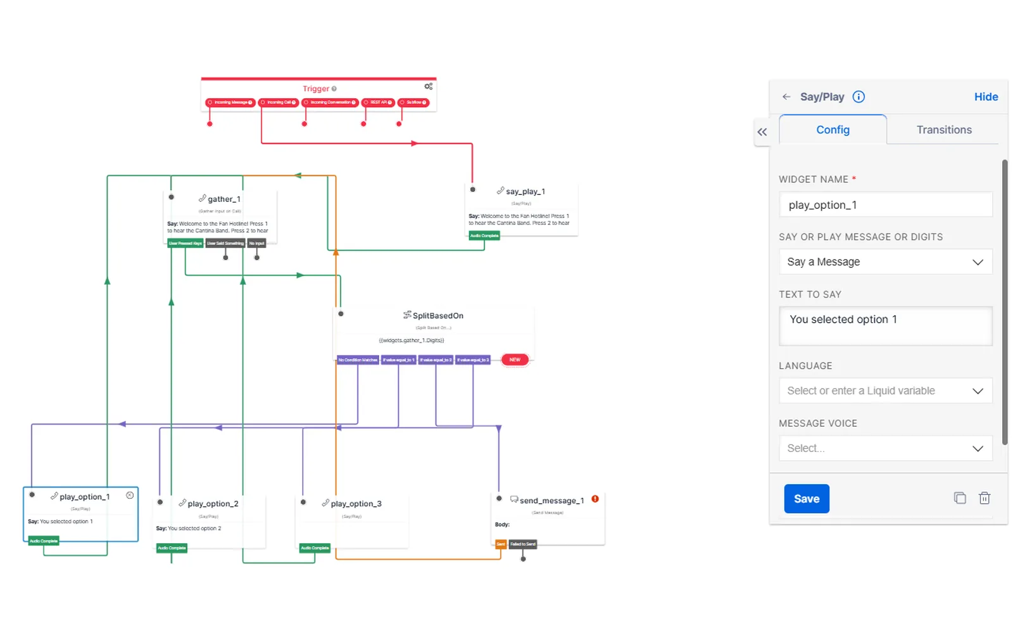The height and width of the screenshot is (633, 1013).
Task: Click Failed to Send endpoint dot
Action: pyautogui.click(x=523, y=559)
